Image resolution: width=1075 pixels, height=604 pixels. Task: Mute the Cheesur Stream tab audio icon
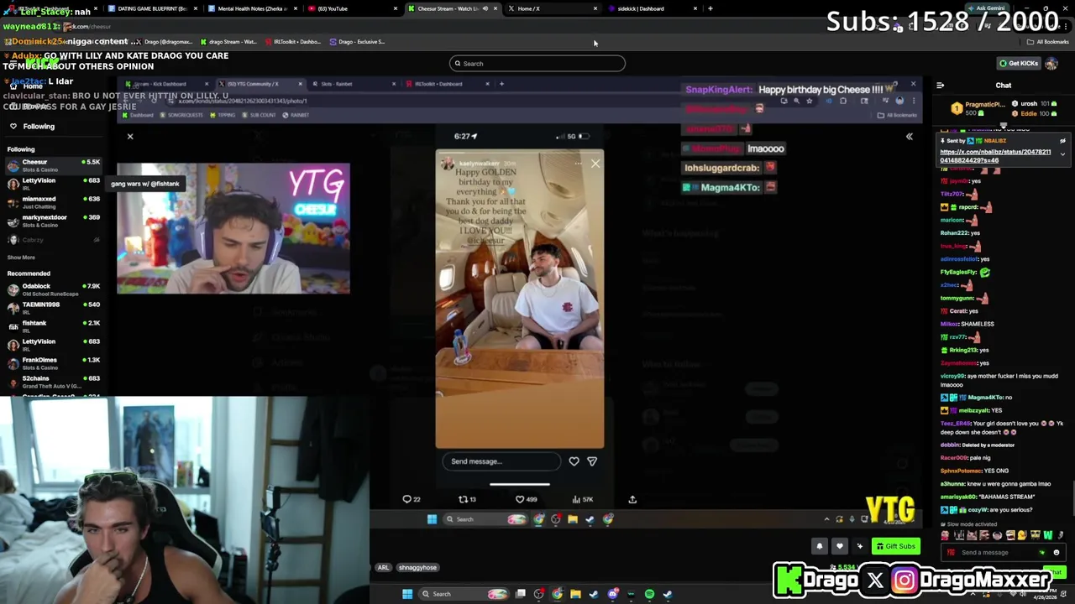[485, 8]
